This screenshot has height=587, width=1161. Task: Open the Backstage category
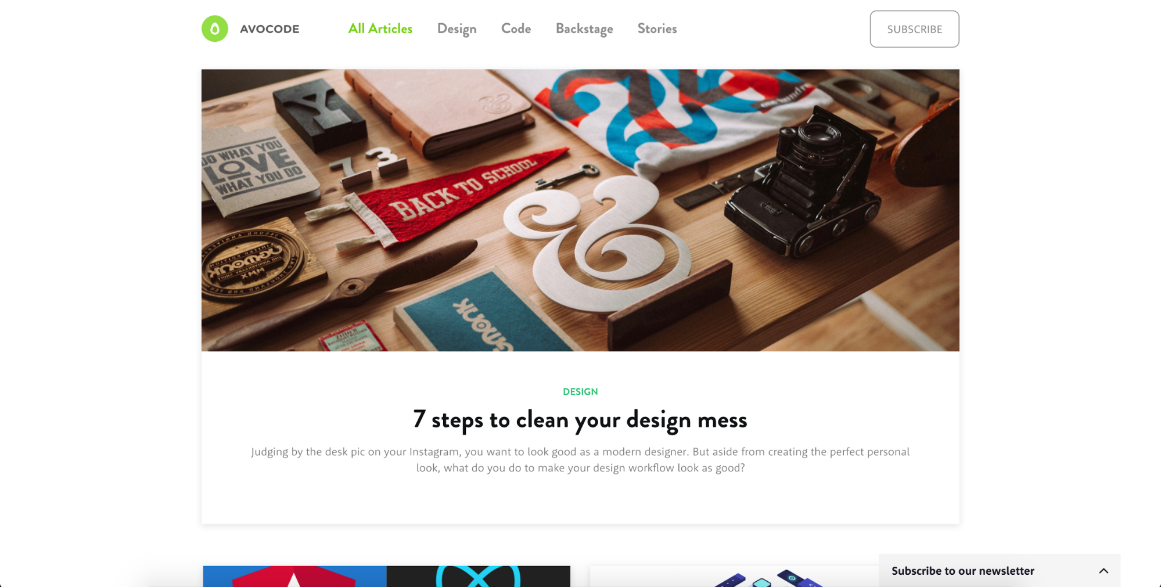tap(584, 29)
